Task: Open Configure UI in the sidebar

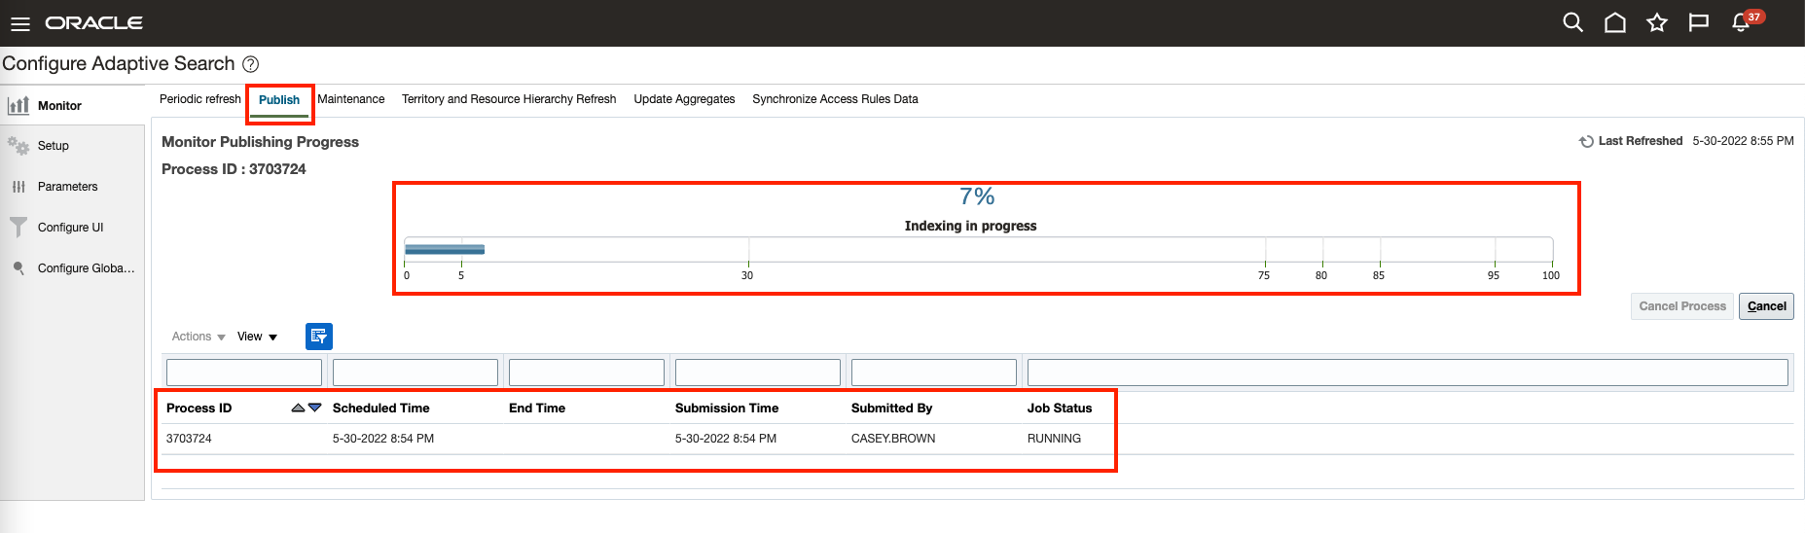Action: tap(72, 228)
